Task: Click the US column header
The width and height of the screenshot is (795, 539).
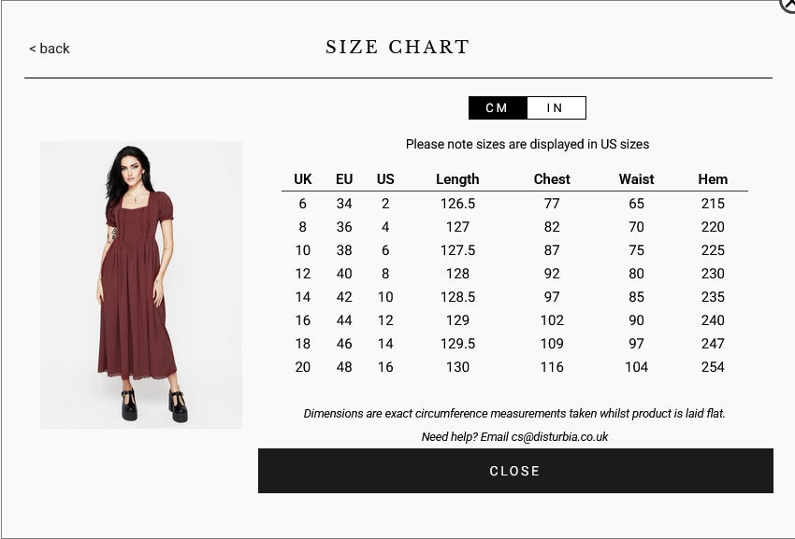Action: [x=385, y=179]
